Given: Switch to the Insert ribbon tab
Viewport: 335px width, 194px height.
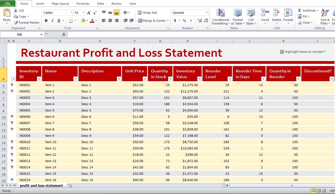Looking at the screenshot, I should 40,4.
